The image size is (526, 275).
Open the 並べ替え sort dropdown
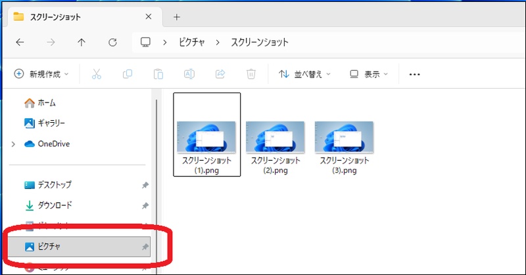pos(304,74)
